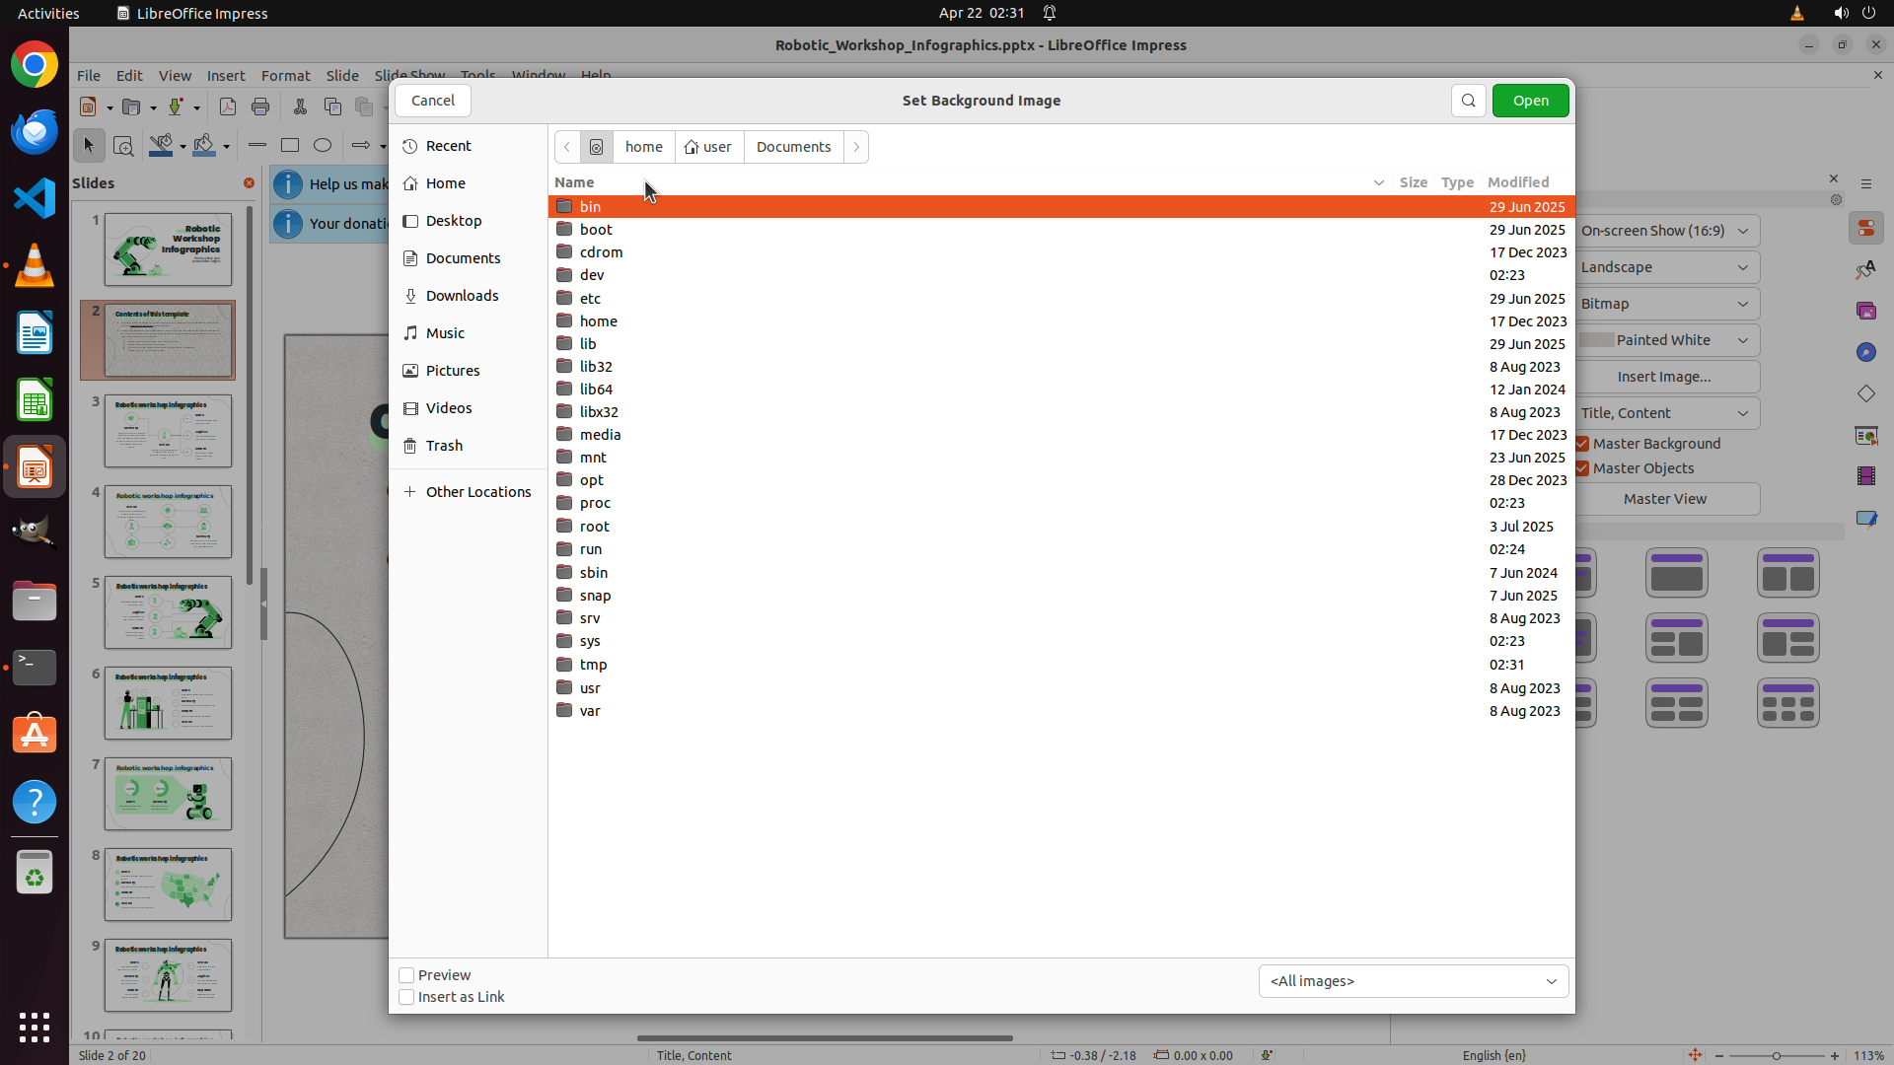Toggle the Master Objects checkbox
This screenshot has width=1894, height=1065.
1582,468
